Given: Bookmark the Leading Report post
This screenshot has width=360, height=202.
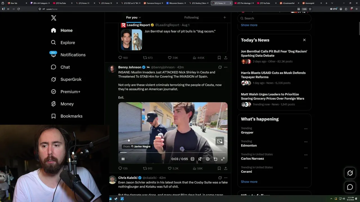Looking at the screenshot, I should click(x=219, y=58).
